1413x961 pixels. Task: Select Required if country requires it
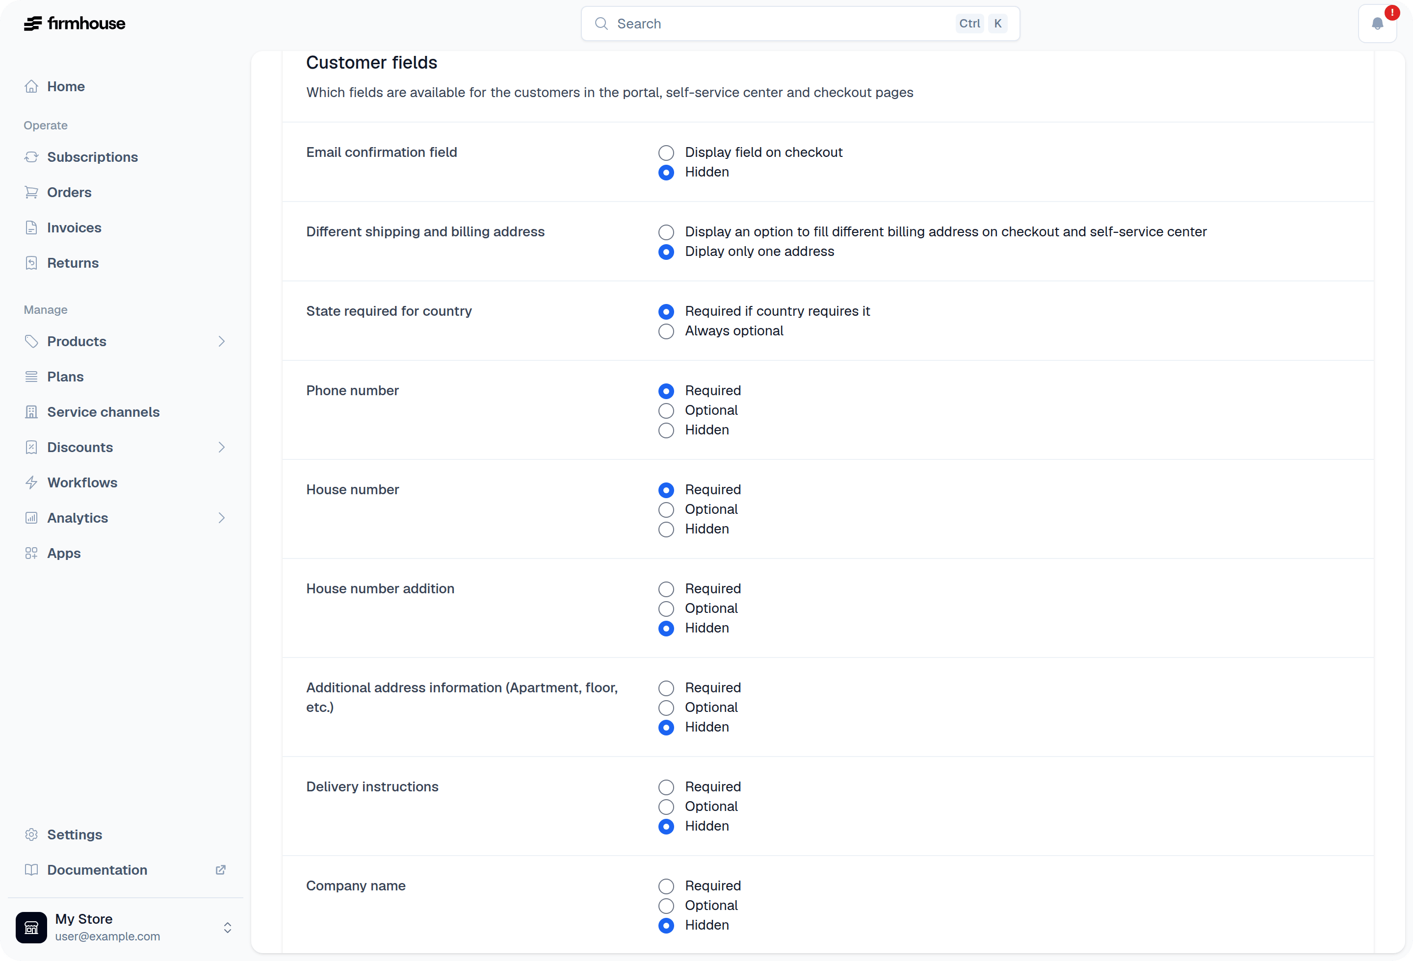[666, 312]
